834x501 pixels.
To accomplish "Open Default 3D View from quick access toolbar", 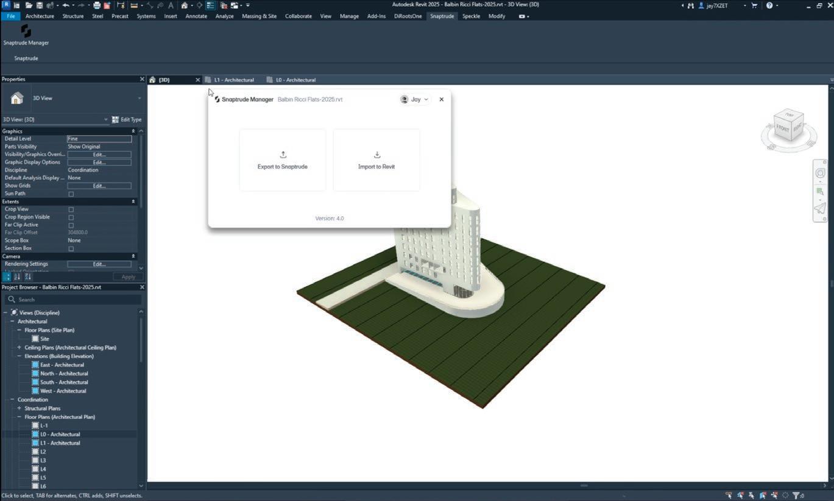I will pos(184,5).
